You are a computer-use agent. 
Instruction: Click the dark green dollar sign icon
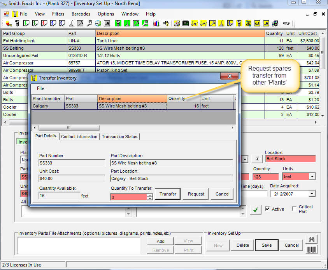pos(35,23)
